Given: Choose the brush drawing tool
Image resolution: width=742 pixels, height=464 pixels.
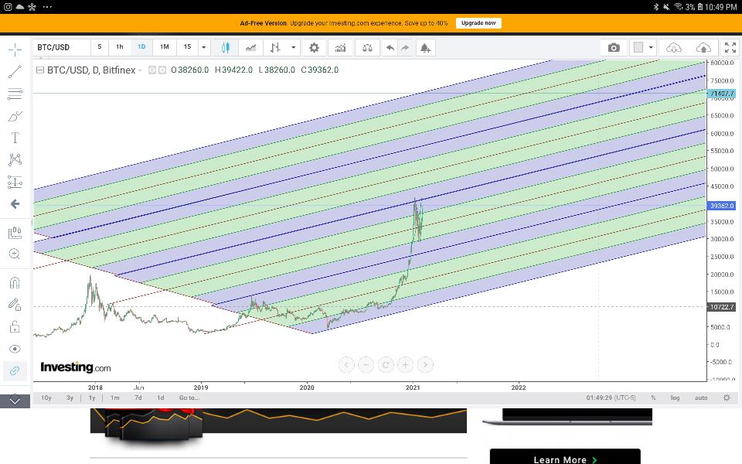Looking at the screenshot, I should pos(15,116).
